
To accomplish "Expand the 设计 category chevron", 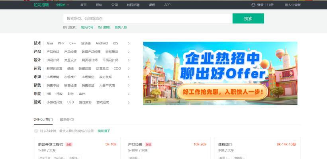I will point(129,60).
